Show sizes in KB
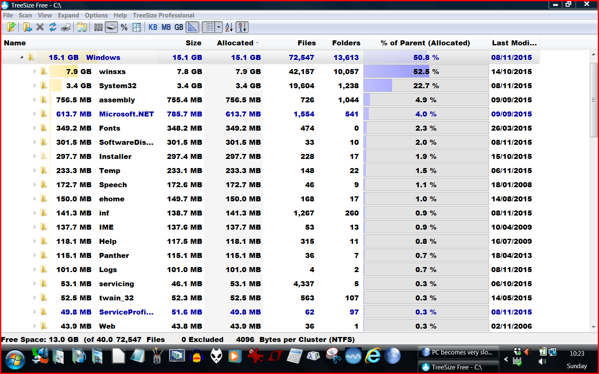The width and height of the screenshot is (599, 374). (x=153, y=27)
